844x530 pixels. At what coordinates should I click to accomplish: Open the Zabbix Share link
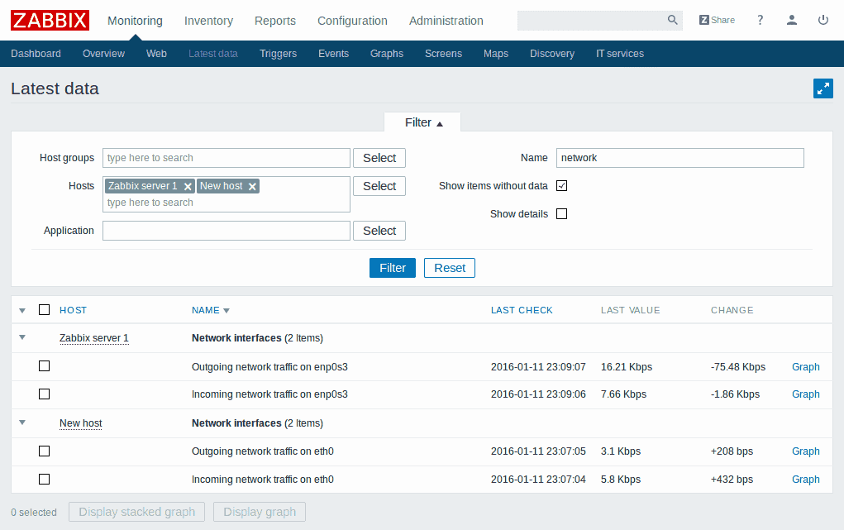click(x=716, y=21)
